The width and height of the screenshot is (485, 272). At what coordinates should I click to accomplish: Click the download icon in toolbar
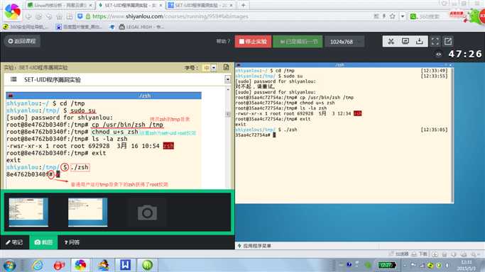click(x=420, y=41)
